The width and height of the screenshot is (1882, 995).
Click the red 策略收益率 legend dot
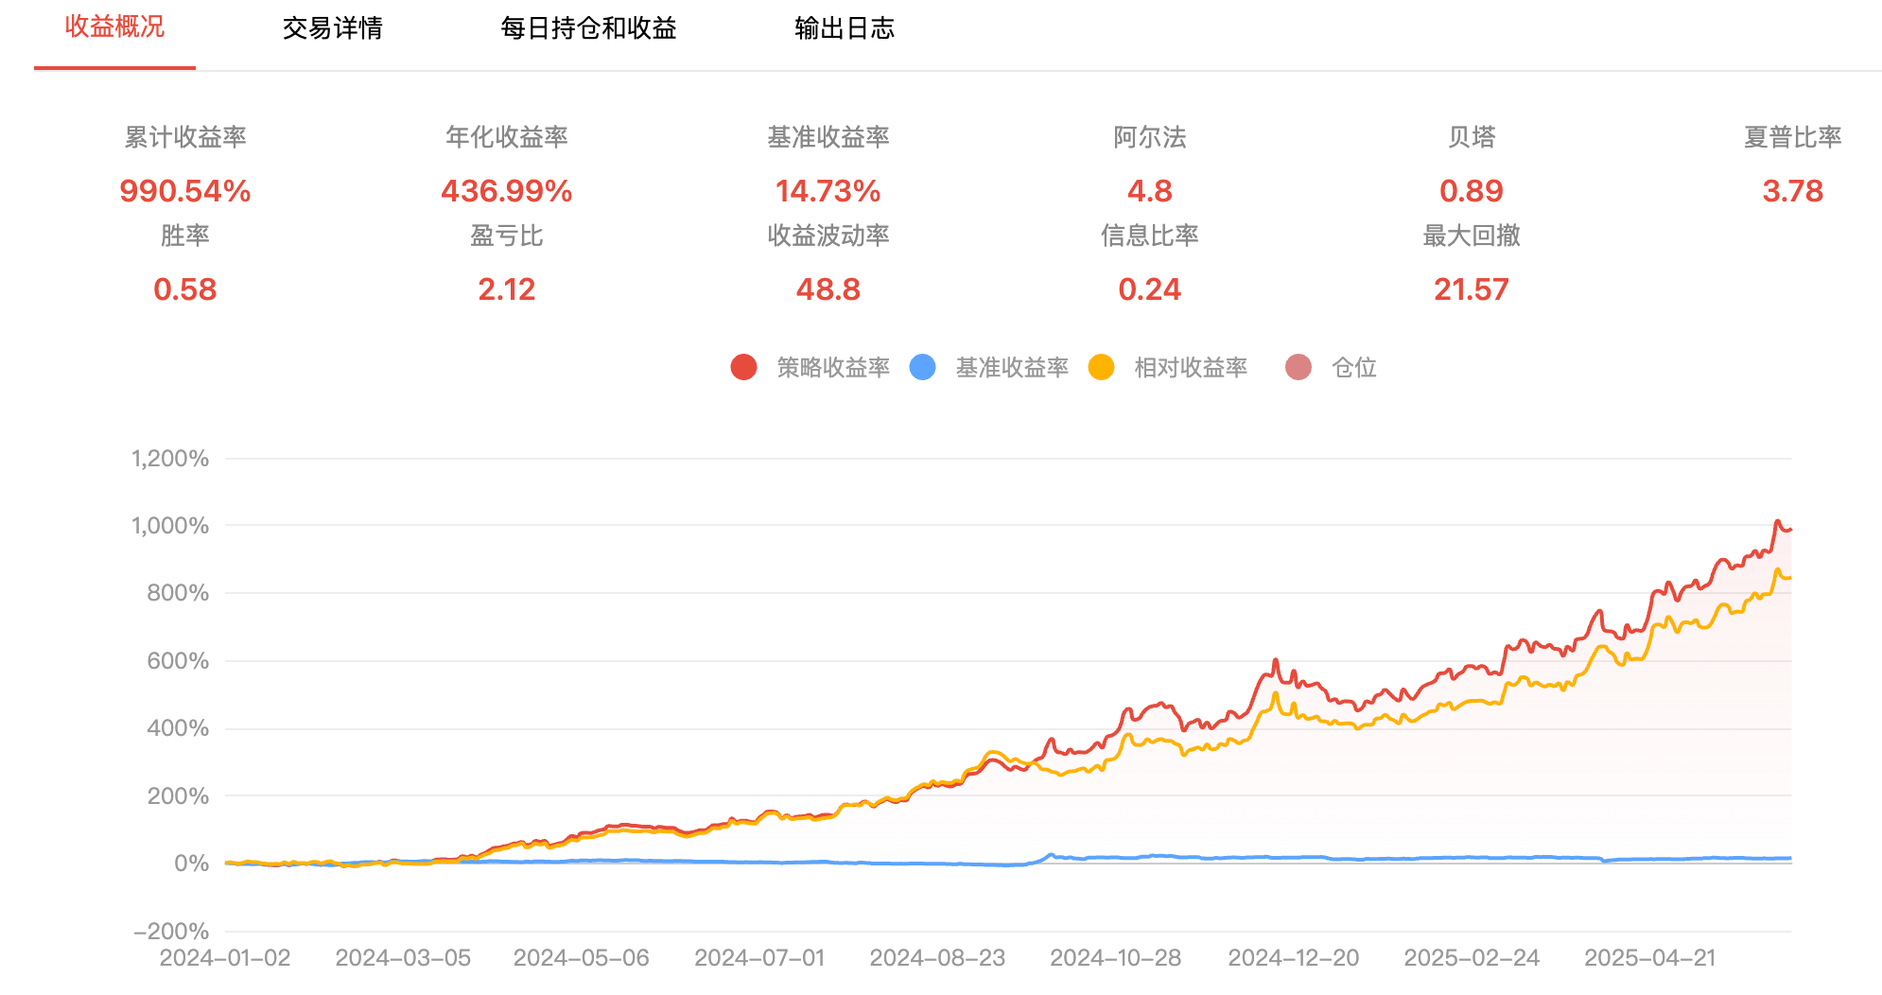743,367
